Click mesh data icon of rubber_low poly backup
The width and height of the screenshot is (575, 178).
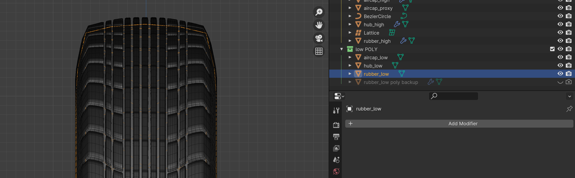pos(439,82)
